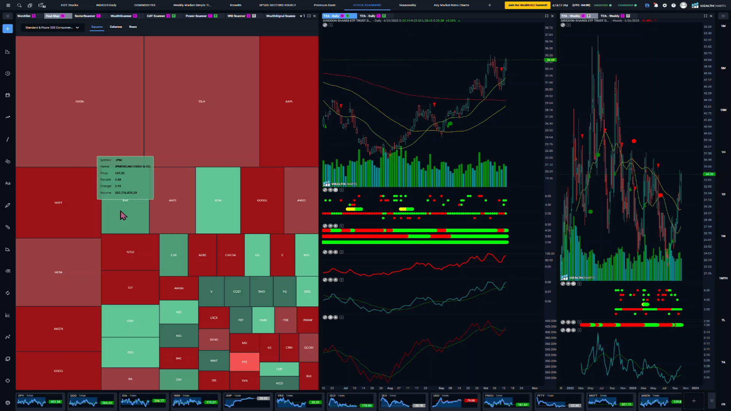Switch to COMMODITES workspace tab

[145, 5]
